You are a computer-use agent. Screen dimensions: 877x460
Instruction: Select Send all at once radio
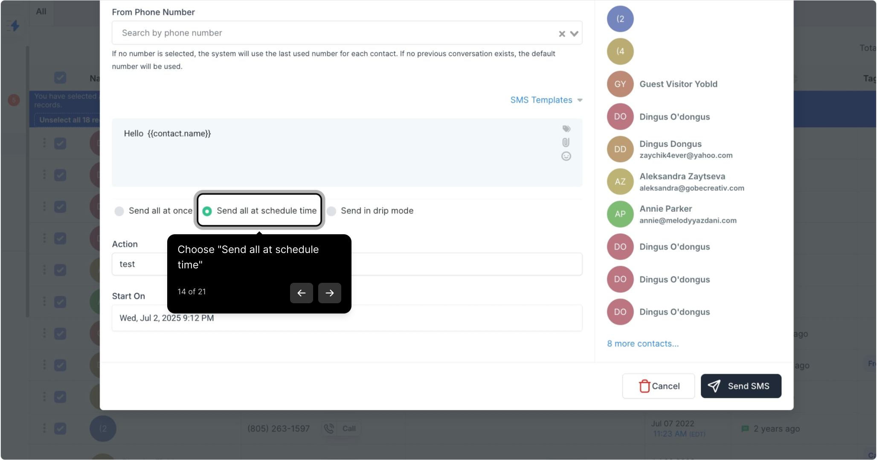click(x=119, y=211)
